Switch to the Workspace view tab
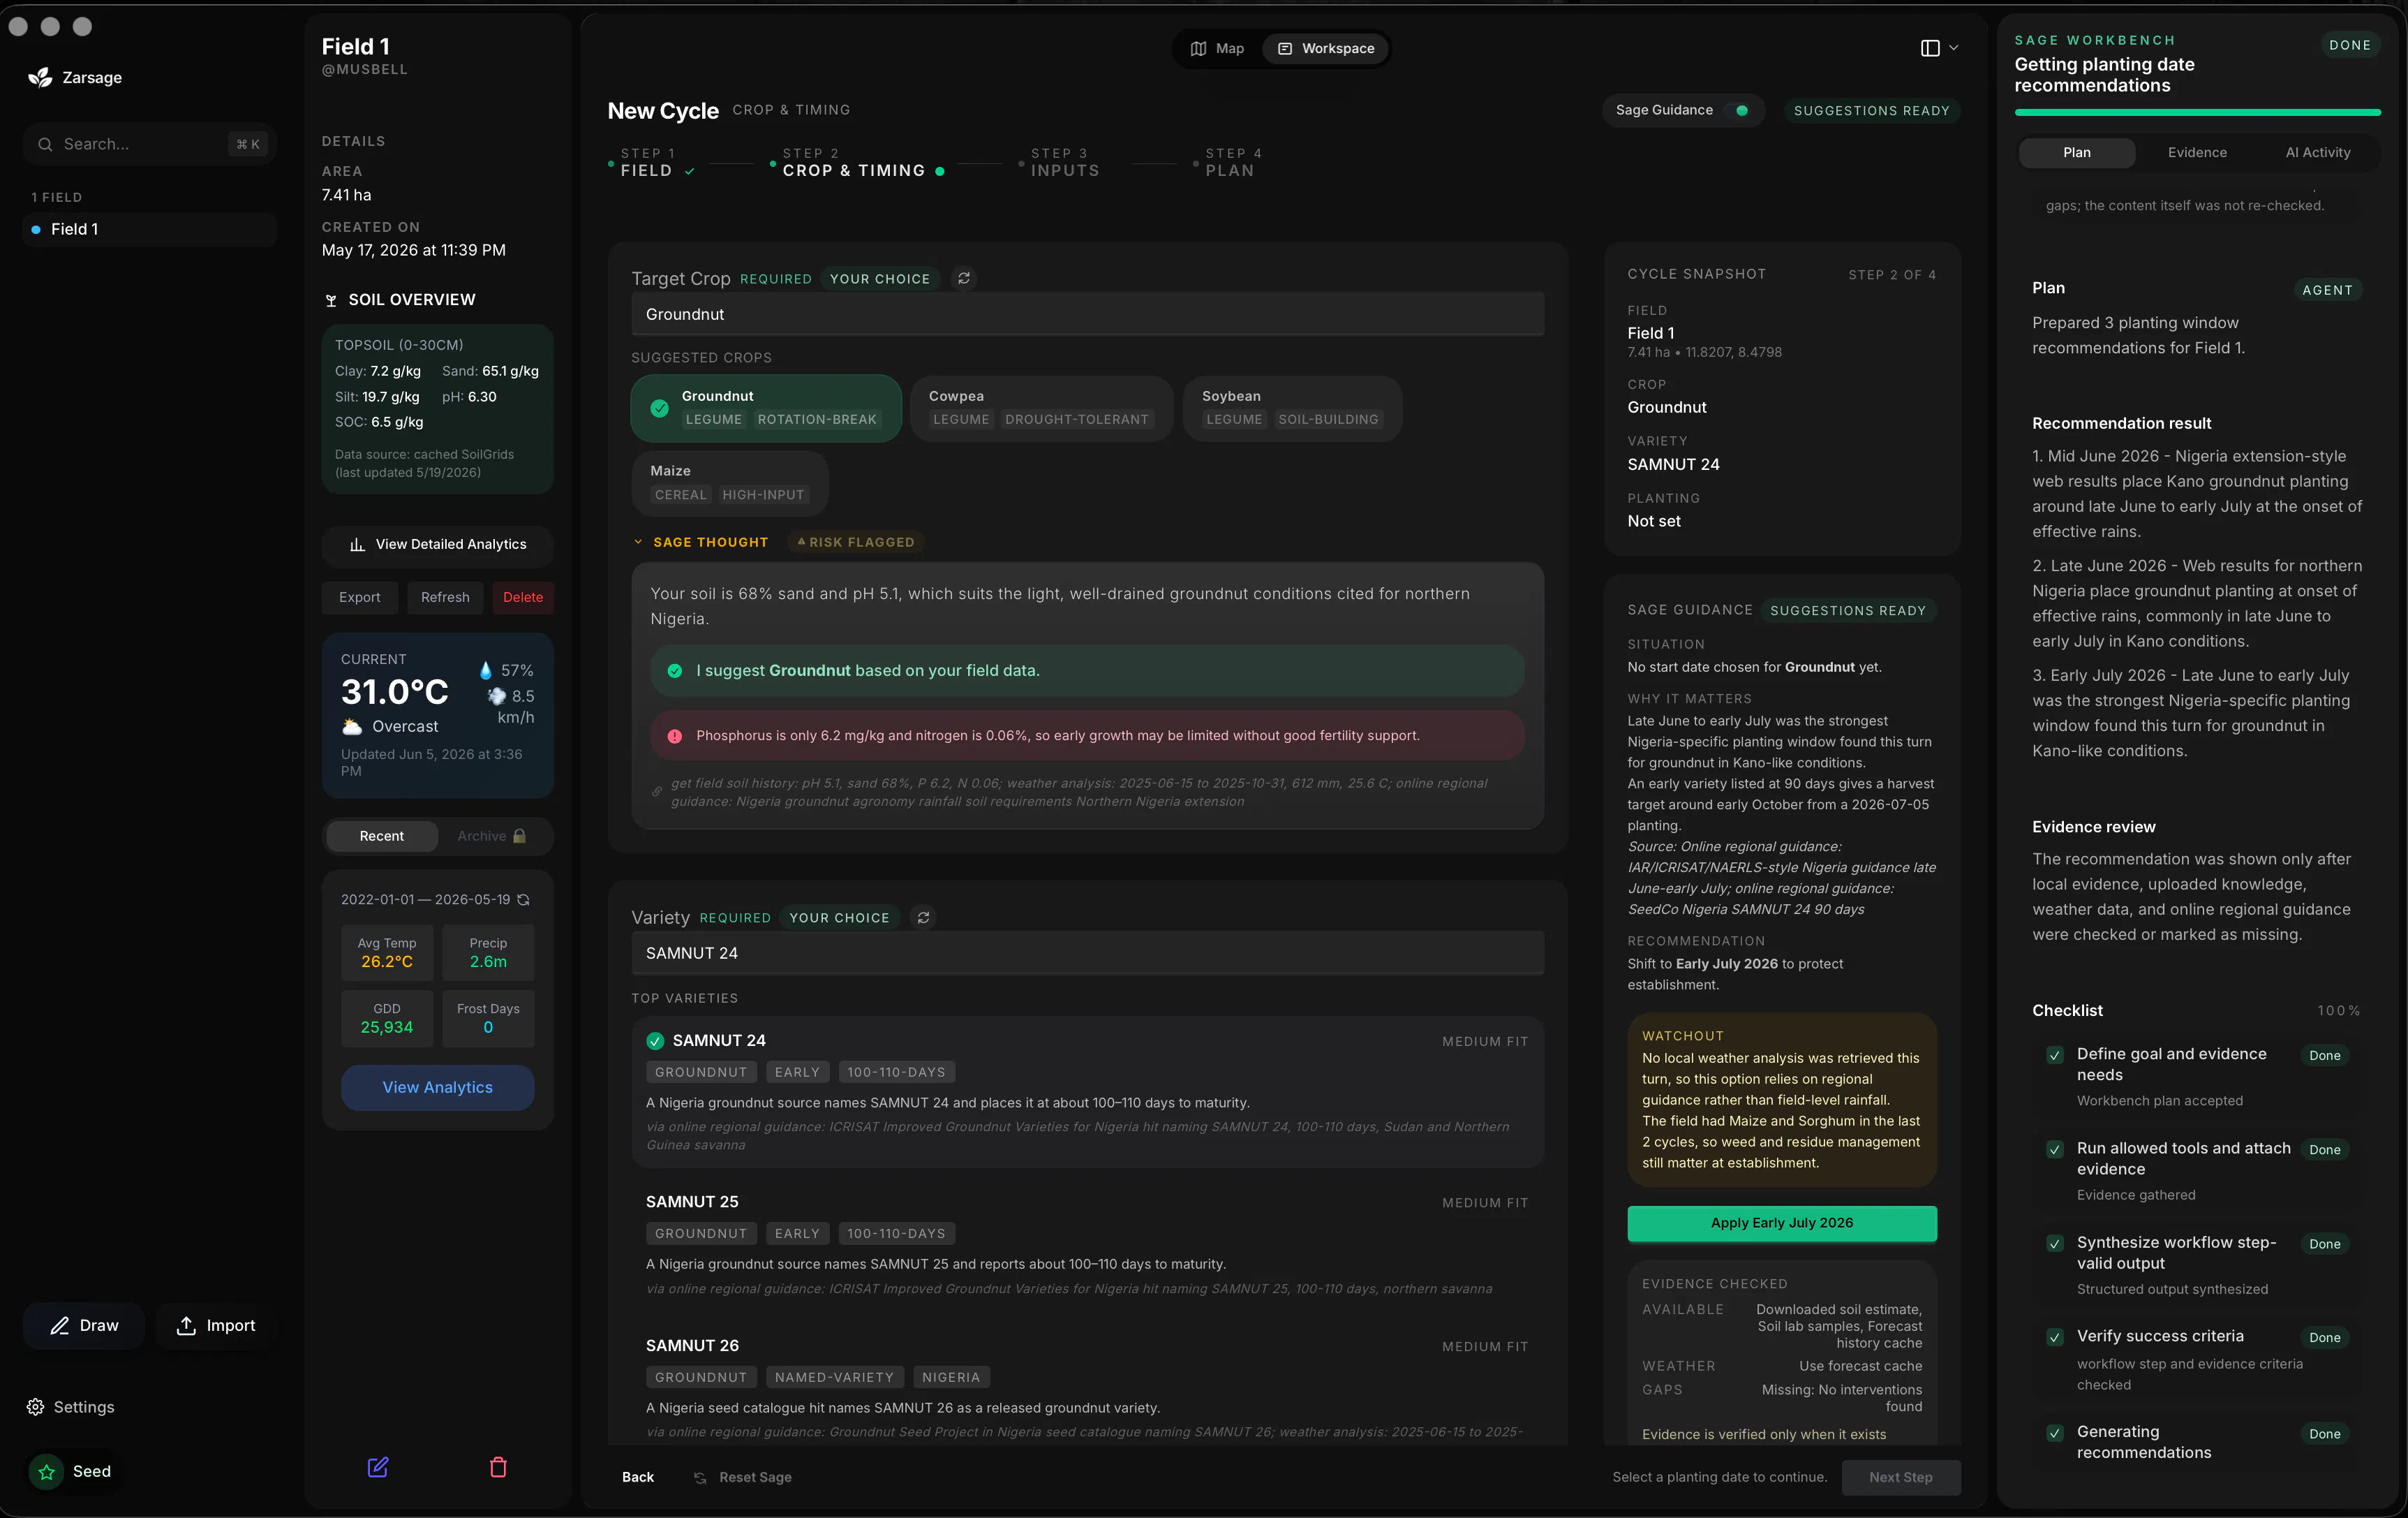The image size is (2408, 1518). (1325, 48)
